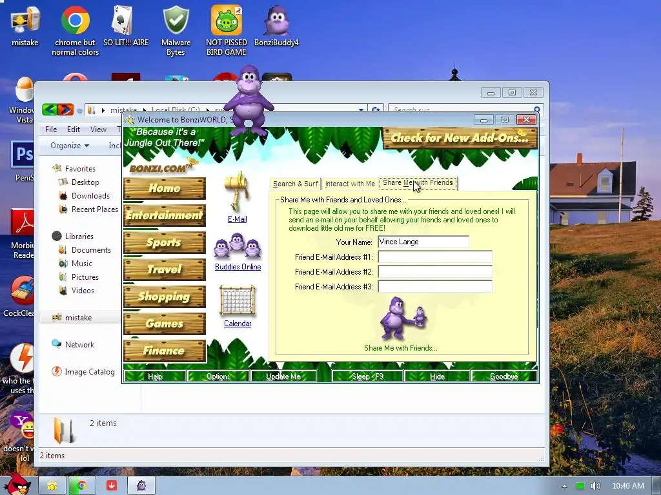
Task: Click Check for New Add-Ons sign
Action: tap(460, 138)
